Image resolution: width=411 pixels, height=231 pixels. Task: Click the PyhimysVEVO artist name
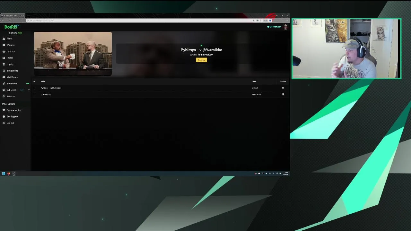click(x=205, y=55)
